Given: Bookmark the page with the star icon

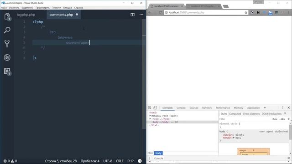Looking at the screenshot, I should tap(246, 12).
